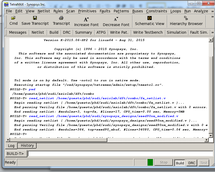Click the BUILD-T> prompt button

16,154
